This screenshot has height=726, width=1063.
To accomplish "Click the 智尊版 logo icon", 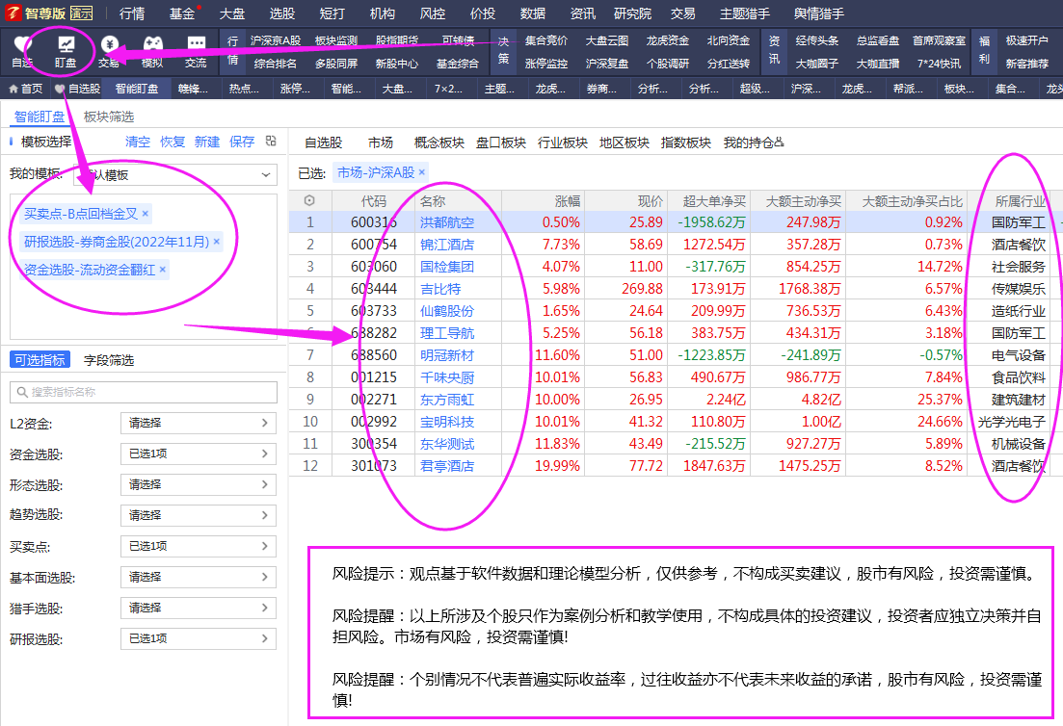I will click(13, 13).
